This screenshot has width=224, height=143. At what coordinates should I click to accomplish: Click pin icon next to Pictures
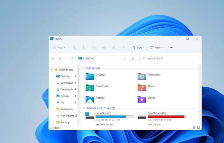pos(75,96)
